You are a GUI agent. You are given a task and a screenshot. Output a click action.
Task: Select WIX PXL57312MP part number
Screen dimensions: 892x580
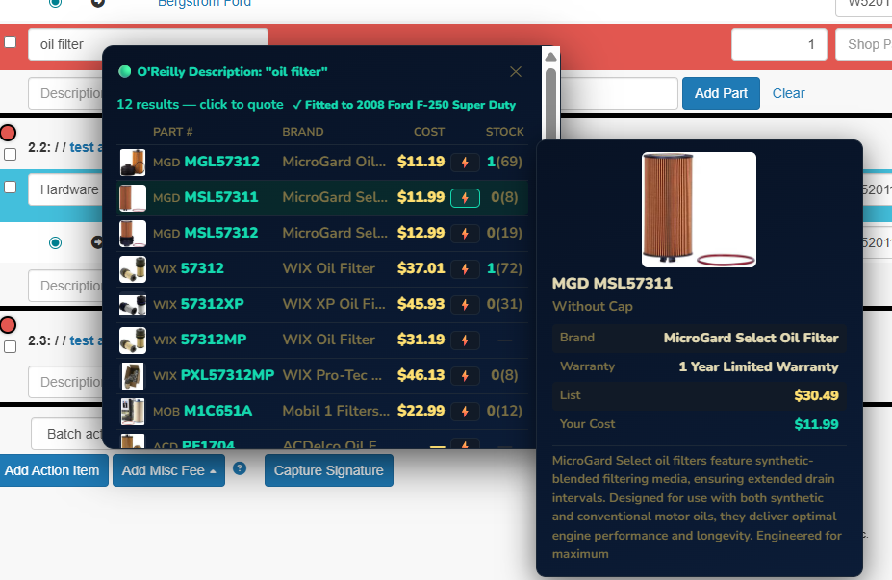(x=227, y=375)
